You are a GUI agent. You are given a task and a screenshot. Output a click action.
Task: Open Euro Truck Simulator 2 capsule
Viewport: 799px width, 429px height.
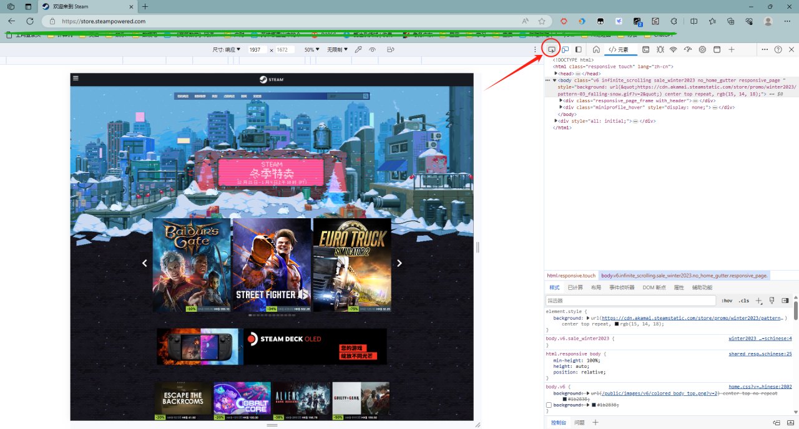click(x=352, y=265)
